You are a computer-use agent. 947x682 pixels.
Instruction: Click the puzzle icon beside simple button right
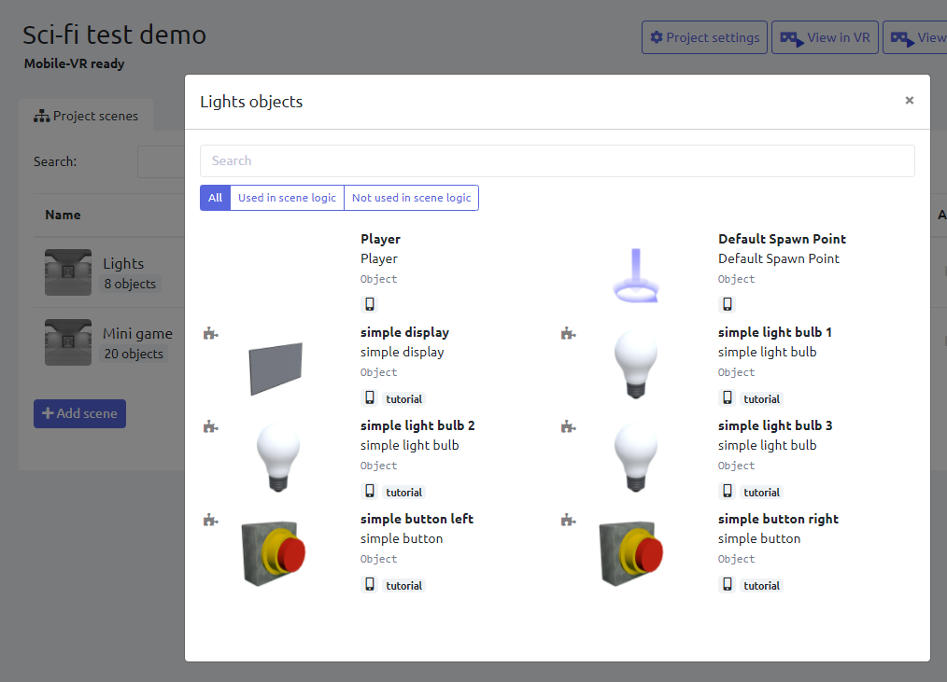click(x=568, y=520)
